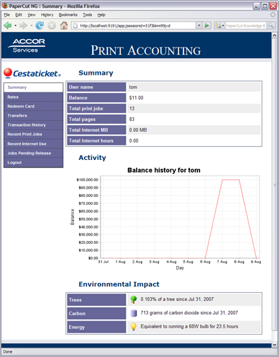Click the 0.103% of a tree text

click(177, 299)
